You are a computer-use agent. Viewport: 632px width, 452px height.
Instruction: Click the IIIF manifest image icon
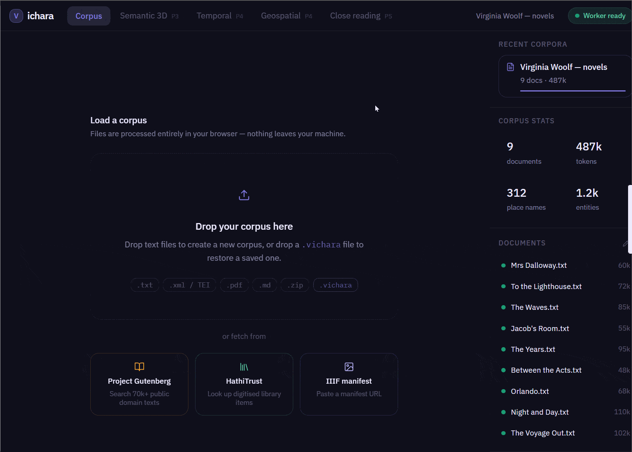click(x=349, y=367)
